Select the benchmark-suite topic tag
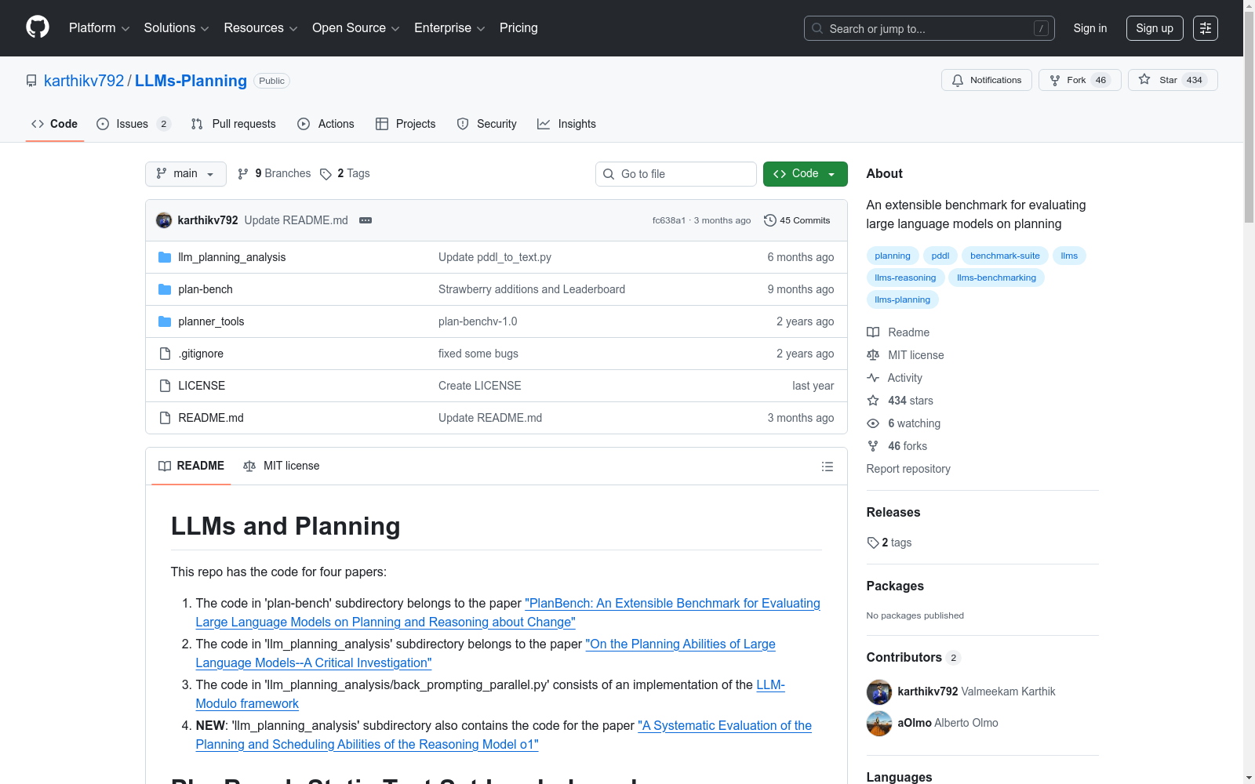Screen dimensions: 1255x784 (1005, 256)
